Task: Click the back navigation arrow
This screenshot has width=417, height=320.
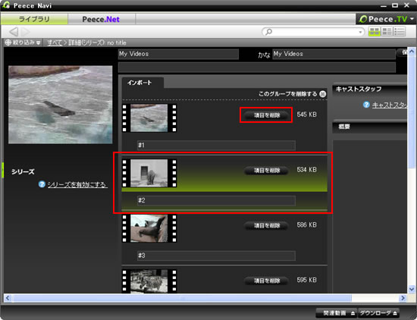Action: click(14, 32)
